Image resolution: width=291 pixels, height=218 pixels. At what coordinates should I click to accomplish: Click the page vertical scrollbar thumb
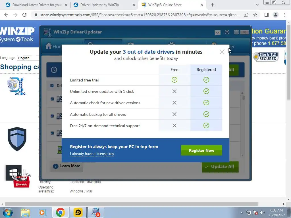[289, 62]
